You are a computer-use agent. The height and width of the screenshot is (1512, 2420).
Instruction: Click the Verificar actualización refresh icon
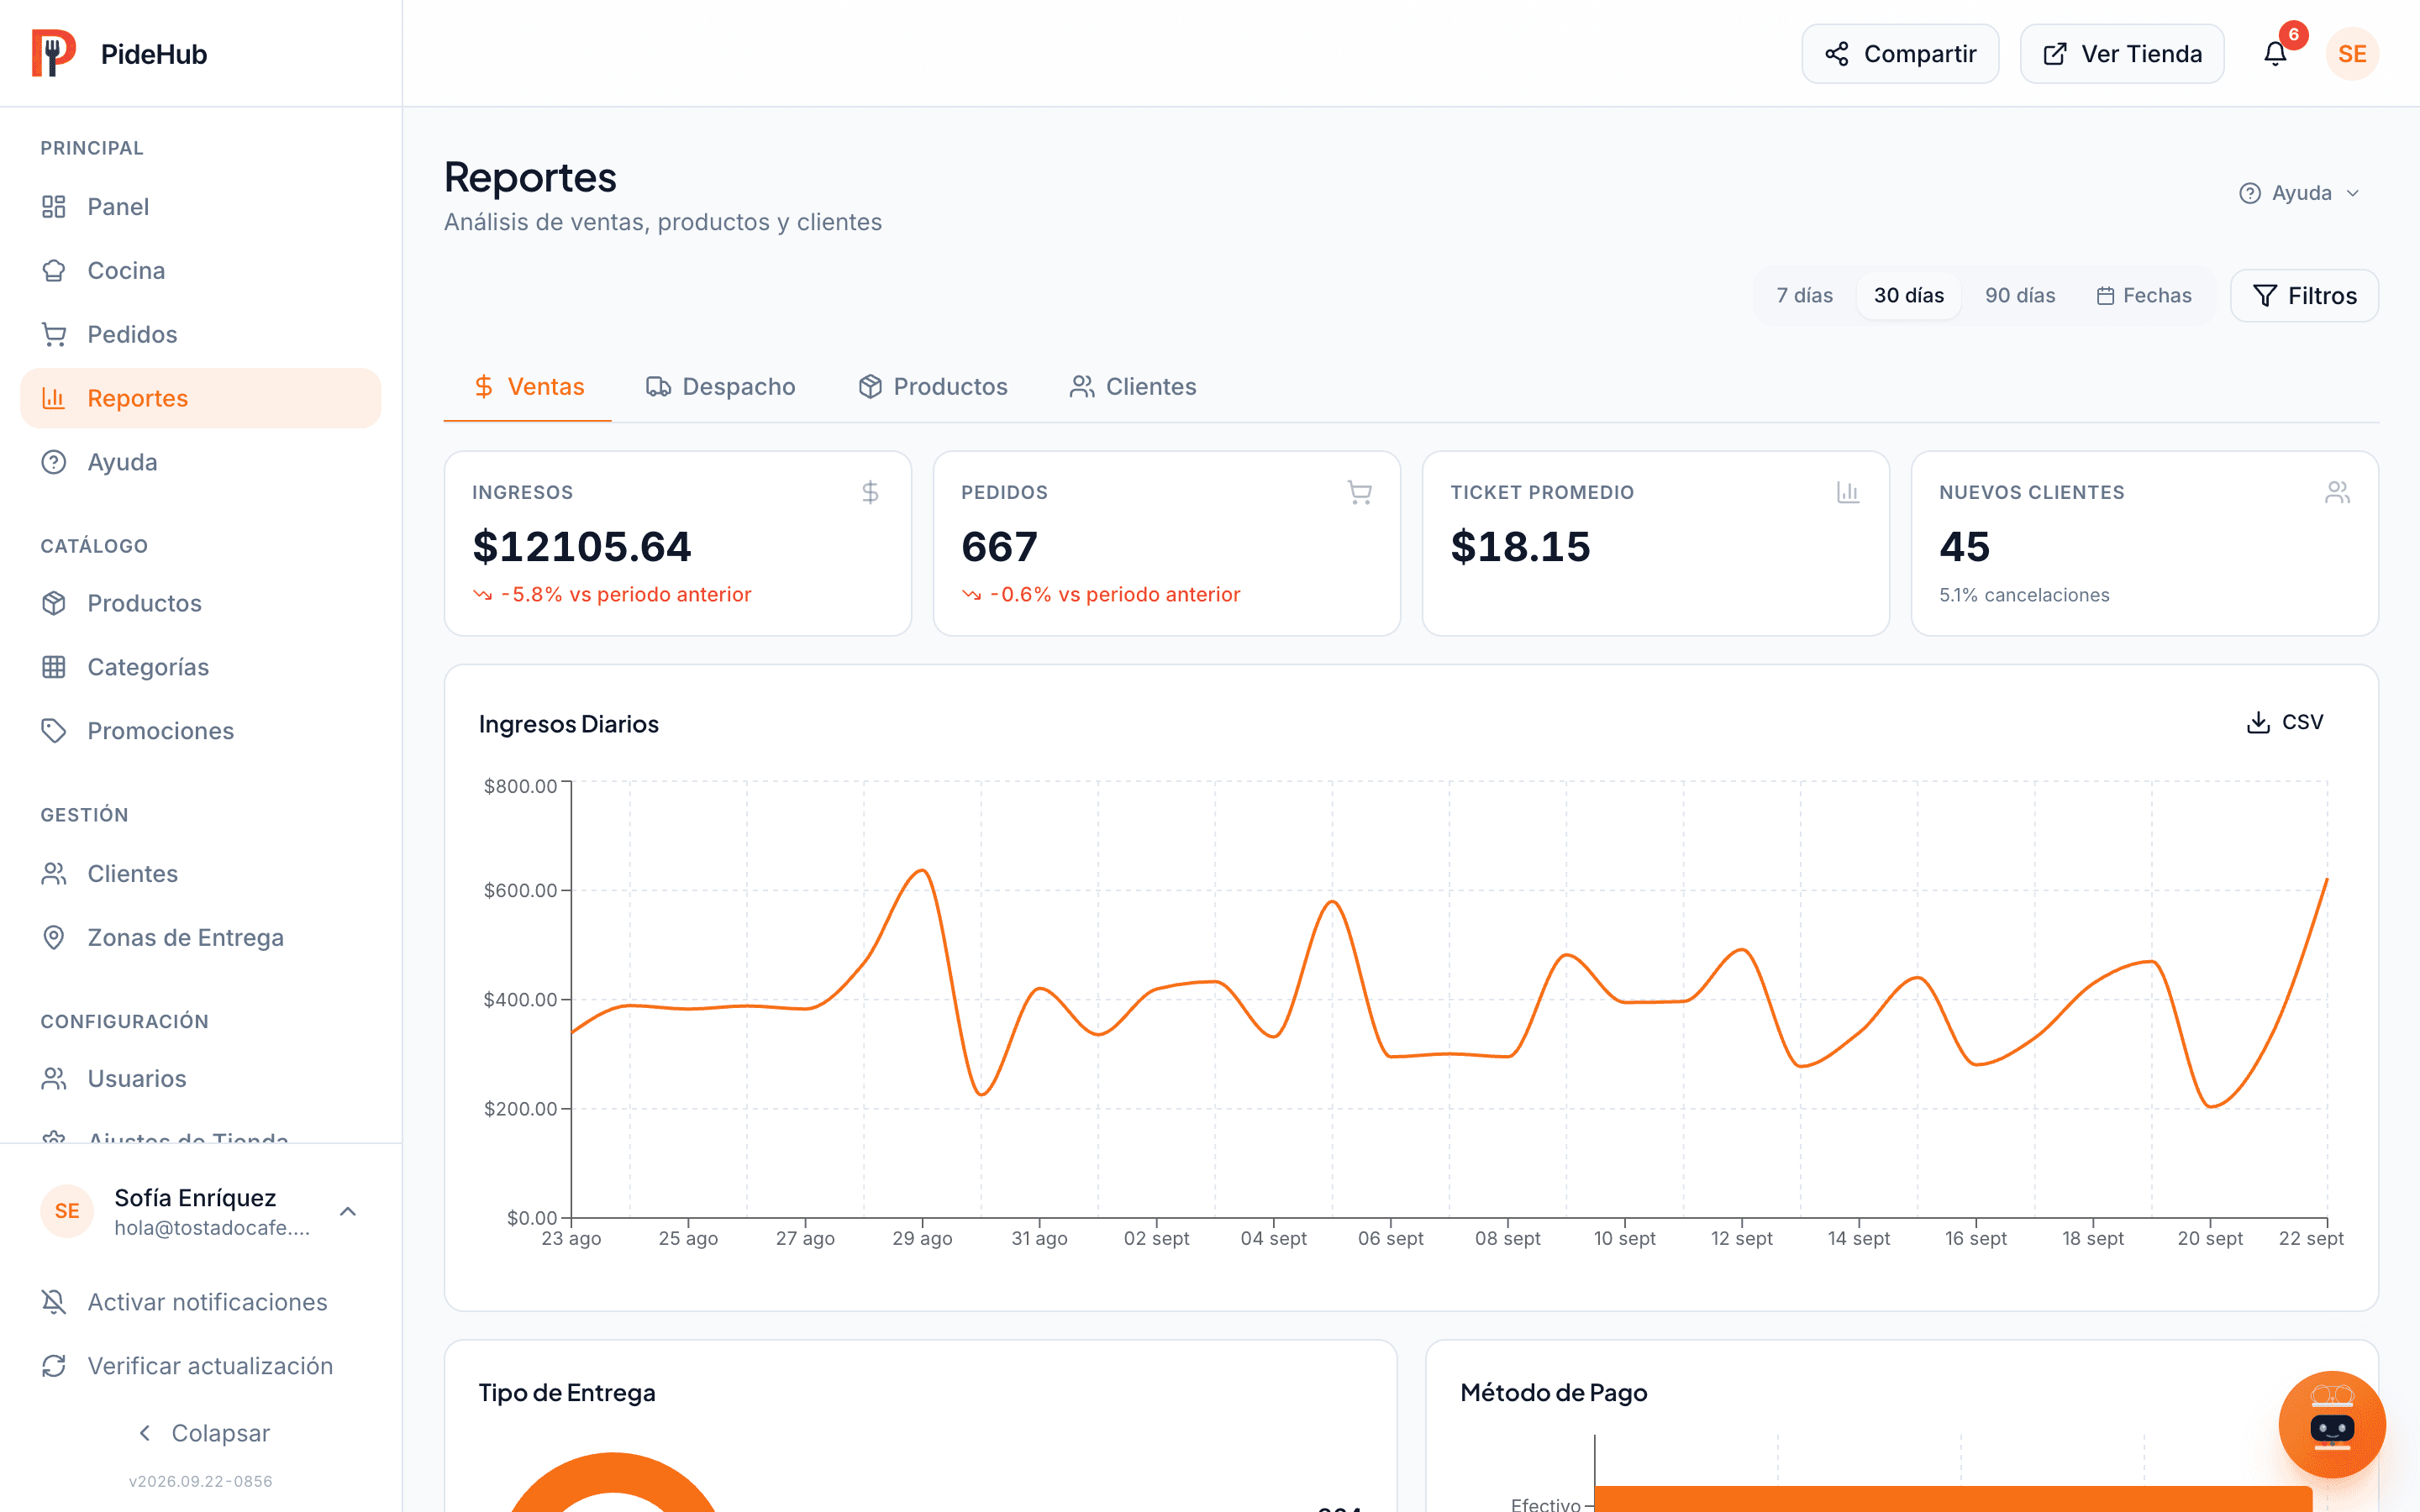click(x=54, y=1366)
